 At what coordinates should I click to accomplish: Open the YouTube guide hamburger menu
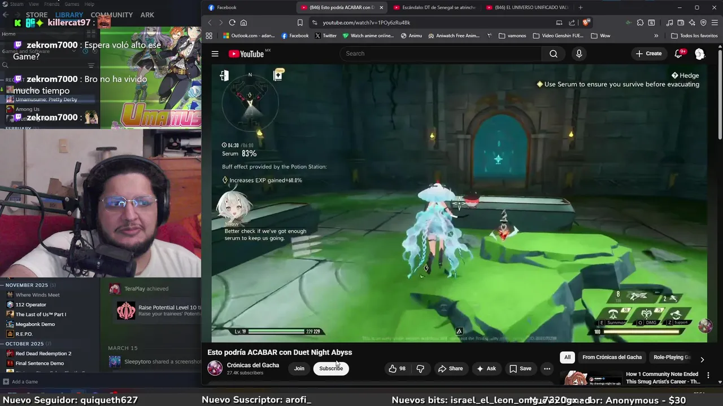(x=215, y=54)
